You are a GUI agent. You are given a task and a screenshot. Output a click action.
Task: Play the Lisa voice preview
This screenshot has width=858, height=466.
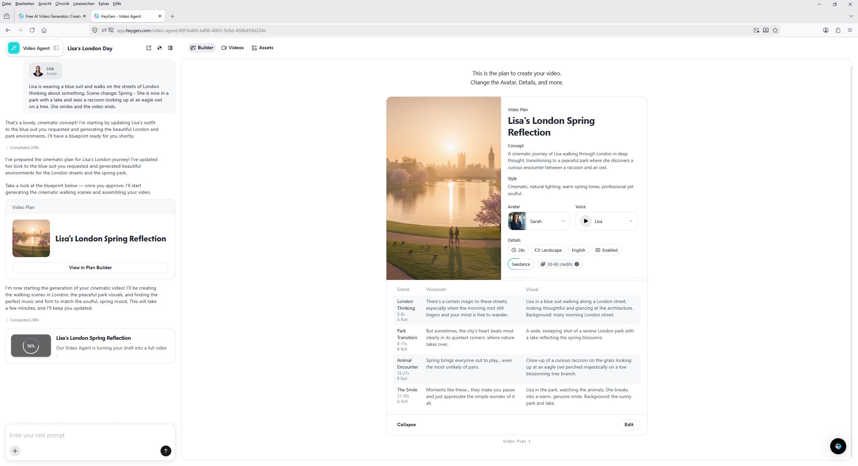[x=586, y=221]
